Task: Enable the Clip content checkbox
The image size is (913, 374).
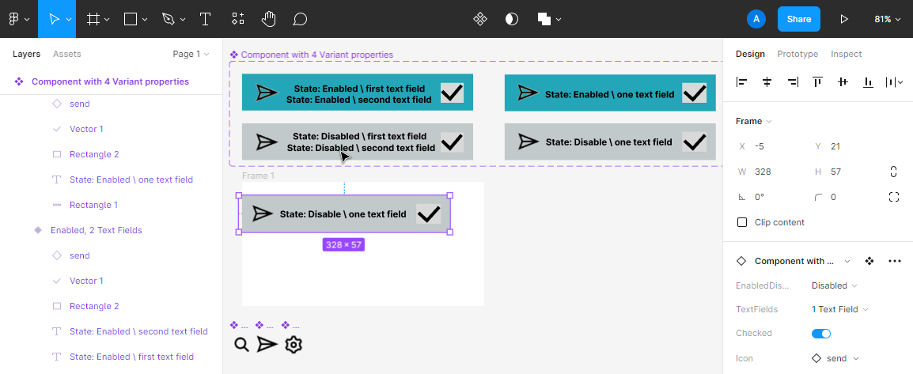Action: [x=742, y=222]
